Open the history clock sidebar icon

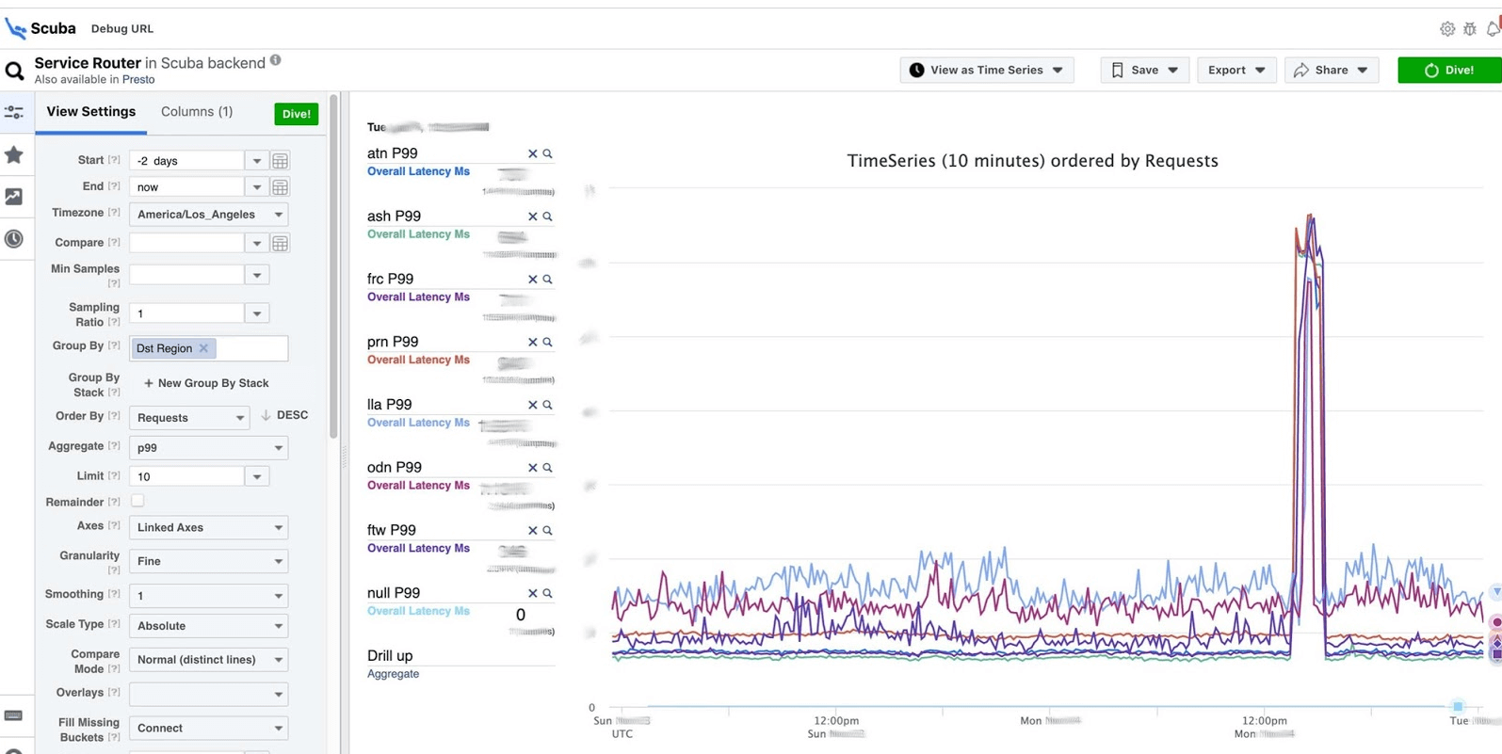point(14,239)
